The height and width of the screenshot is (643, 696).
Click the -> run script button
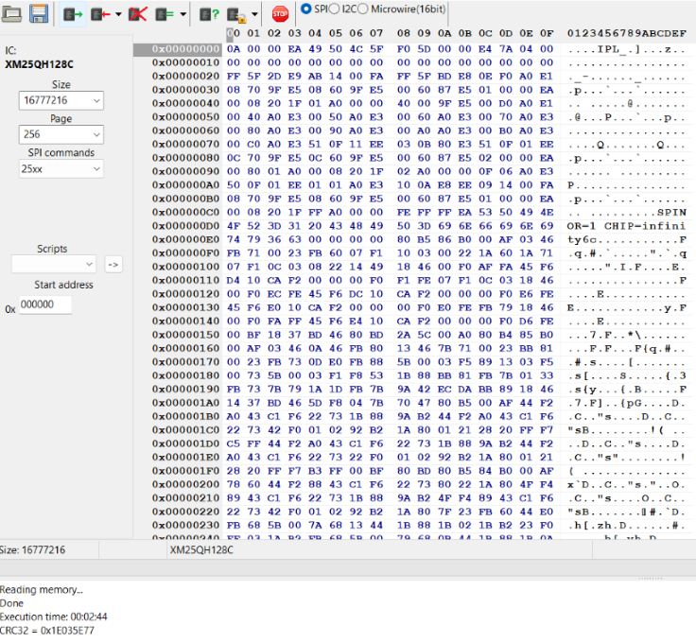113,265
